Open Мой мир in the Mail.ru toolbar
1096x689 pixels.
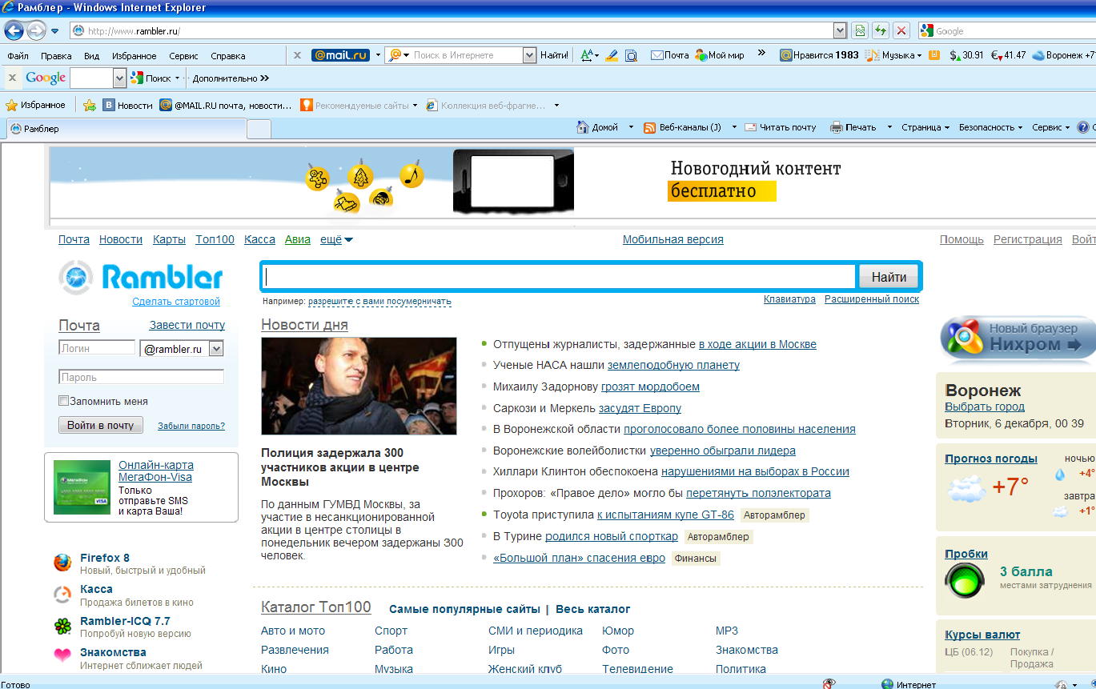point(720,55)
